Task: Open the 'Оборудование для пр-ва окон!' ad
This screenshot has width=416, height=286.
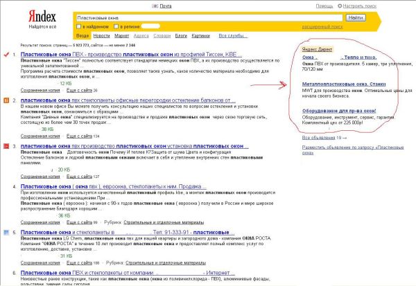Action: click(339, 111)
